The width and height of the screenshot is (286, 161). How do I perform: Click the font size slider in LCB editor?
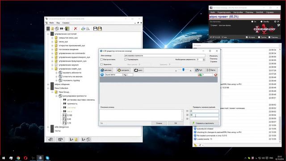[183, 70]
